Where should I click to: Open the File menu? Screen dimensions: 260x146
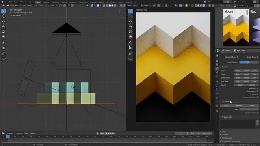tap(6, 2)
